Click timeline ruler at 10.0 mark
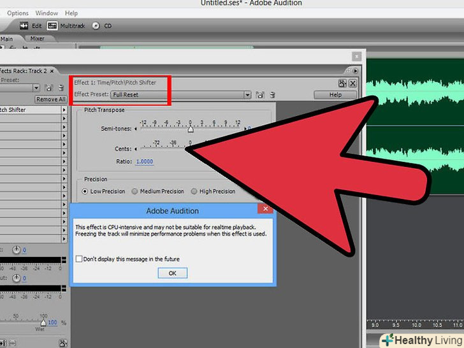The height and width of the screenshot is (348, 464). point(416,325)
